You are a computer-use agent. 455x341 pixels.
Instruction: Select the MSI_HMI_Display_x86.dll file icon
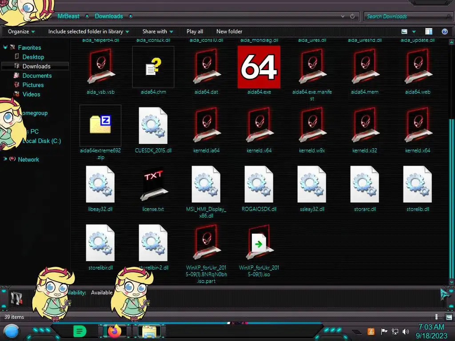pos(206,184)
